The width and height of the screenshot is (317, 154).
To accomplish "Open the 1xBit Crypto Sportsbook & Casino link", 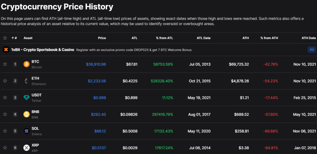I will click(43, 49).
